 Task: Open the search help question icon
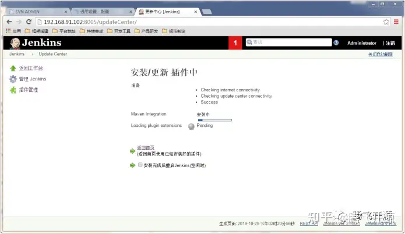point(336,42)
